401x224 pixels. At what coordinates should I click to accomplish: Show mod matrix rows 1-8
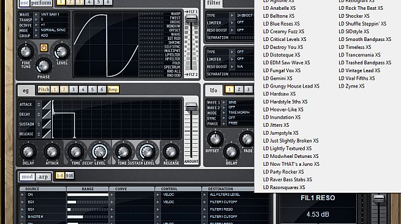coord(60,176)
